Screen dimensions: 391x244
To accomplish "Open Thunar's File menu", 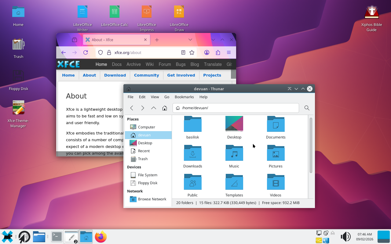I will 130,97.
